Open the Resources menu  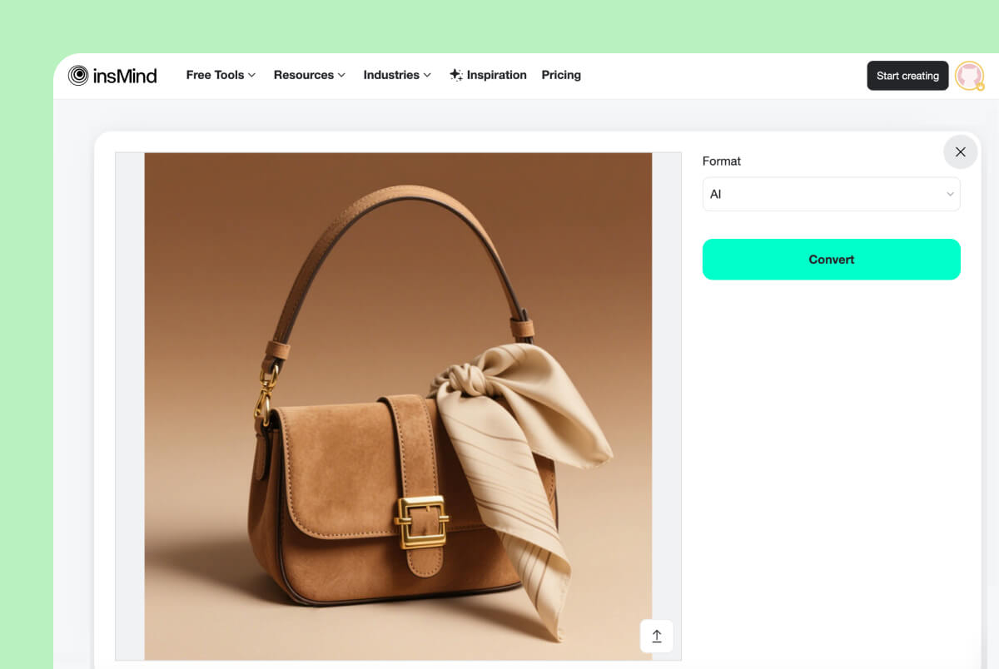point(309,75)
